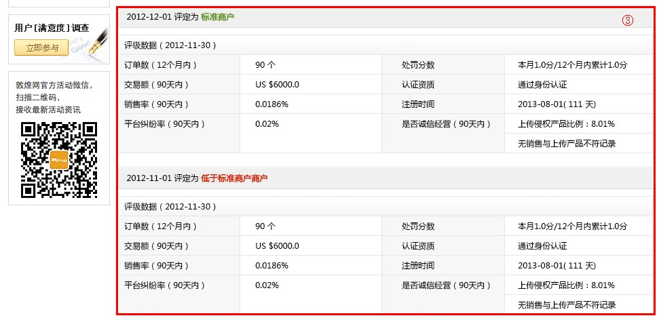659x320 pixels.
Task: Click 销售率 label in the 2012-11-01 table
Action: click(156, 265)
